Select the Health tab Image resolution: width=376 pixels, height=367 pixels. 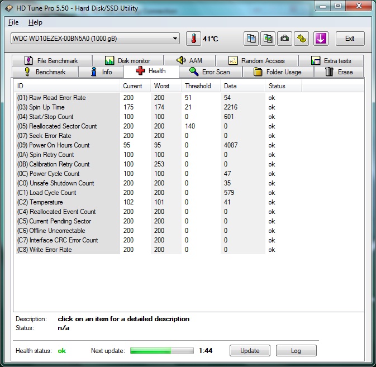pyautogui.click(x=151, y=71)
